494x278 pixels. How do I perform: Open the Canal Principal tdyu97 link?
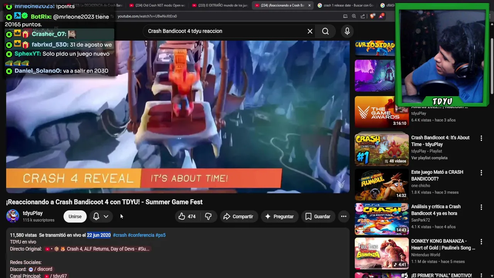(x=56, y=276)
